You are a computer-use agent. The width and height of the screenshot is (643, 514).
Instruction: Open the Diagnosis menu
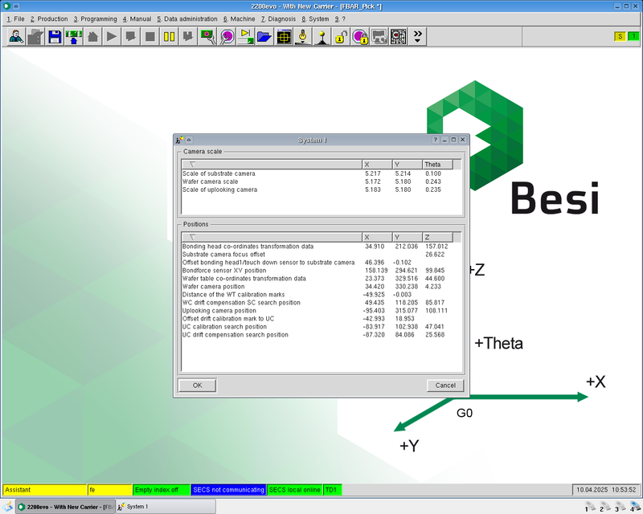click(278, 18)
